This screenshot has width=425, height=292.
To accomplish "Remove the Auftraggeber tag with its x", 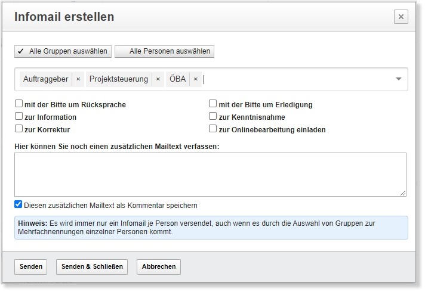I will (x=78, y=79).
